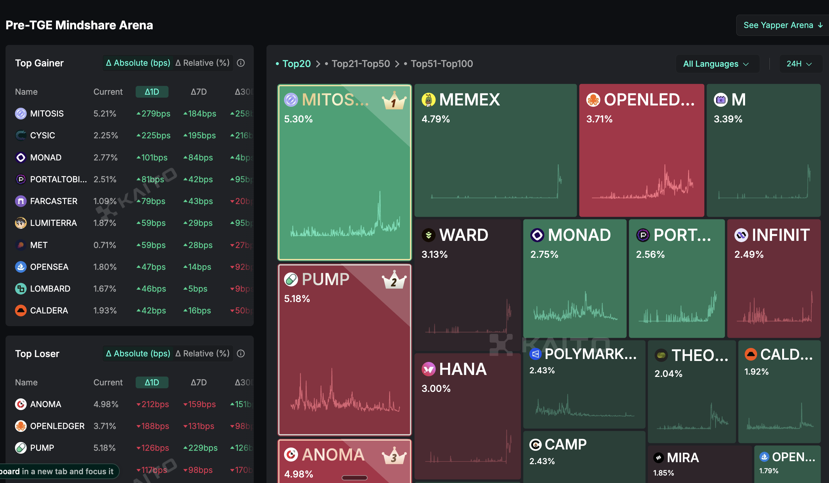829x483 pixels.
Task: Click ANOMA's 212bps Δ1D value
Action: coord(153,404)
